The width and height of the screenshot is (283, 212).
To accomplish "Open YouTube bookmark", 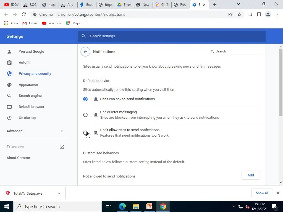I will [x=52, y=23].
